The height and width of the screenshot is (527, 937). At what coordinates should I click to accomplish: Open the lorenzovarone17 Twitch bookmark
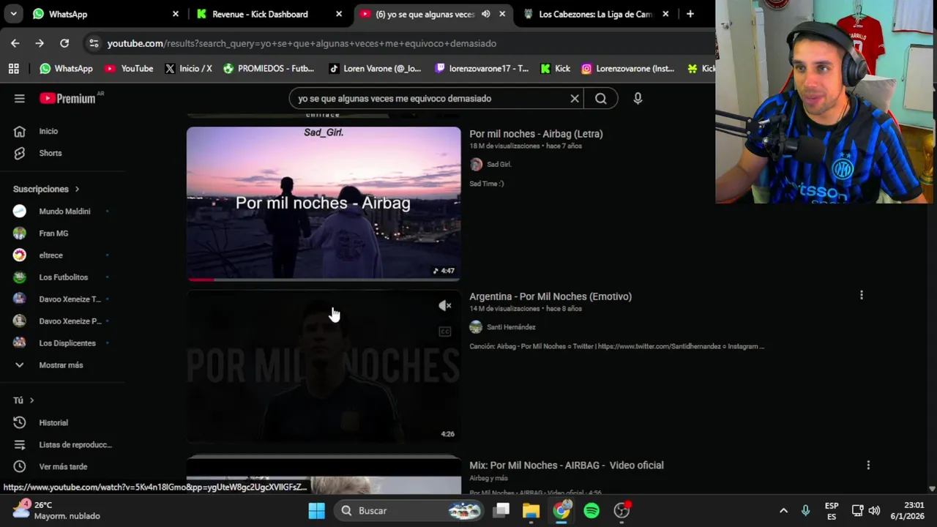[x=482, y=68]
